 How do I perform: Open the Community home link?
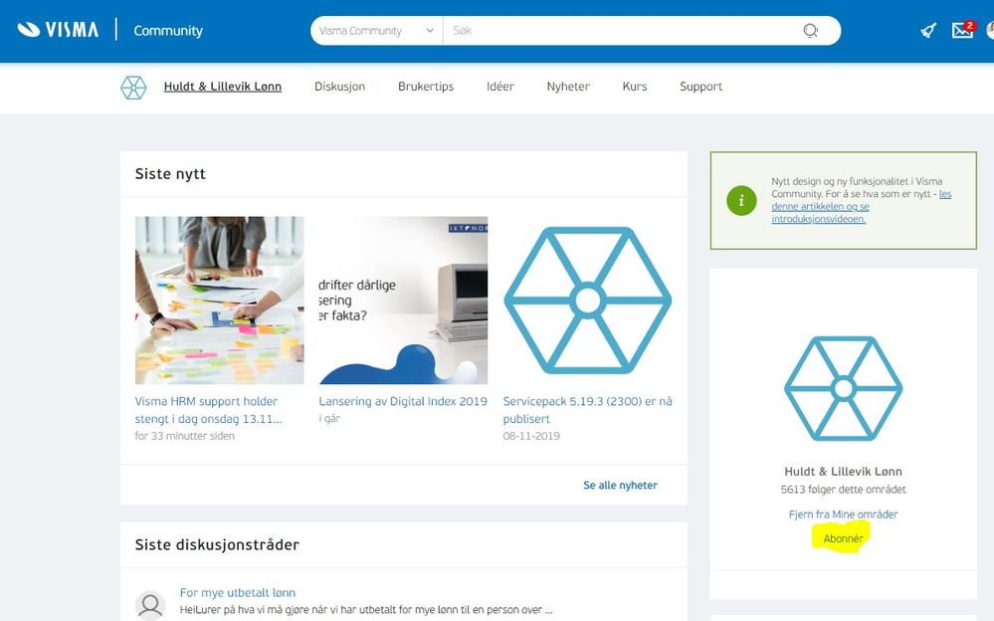(168, 31)
